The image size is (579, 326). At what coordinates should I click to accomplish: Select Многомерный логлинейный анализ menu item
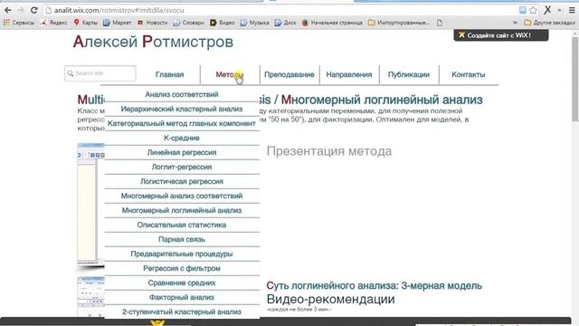click(x=182, y=210)
